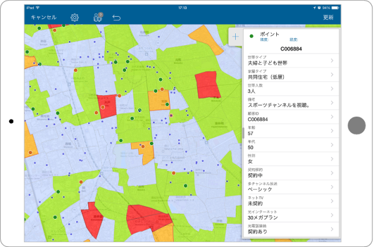Tap the green ポイント symbol icon
Screen dimensions: 381x247
[x=251, y=36]
